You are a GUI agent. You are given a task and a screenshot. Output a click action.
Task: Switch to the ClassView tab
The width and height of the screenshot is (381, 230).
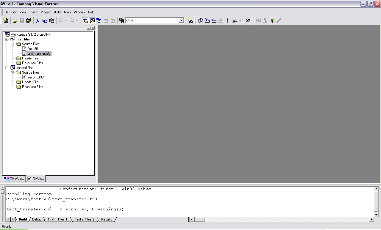coord(14,179)
